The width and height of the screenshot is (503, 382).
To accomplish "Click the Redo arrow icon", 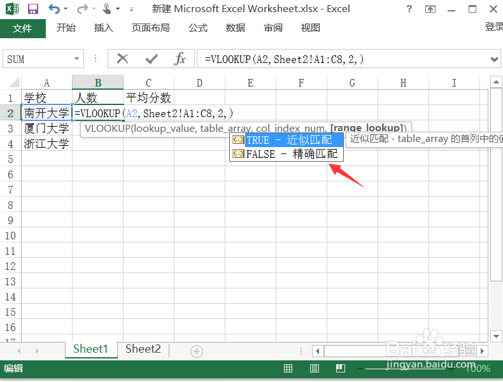I will 82,9.
